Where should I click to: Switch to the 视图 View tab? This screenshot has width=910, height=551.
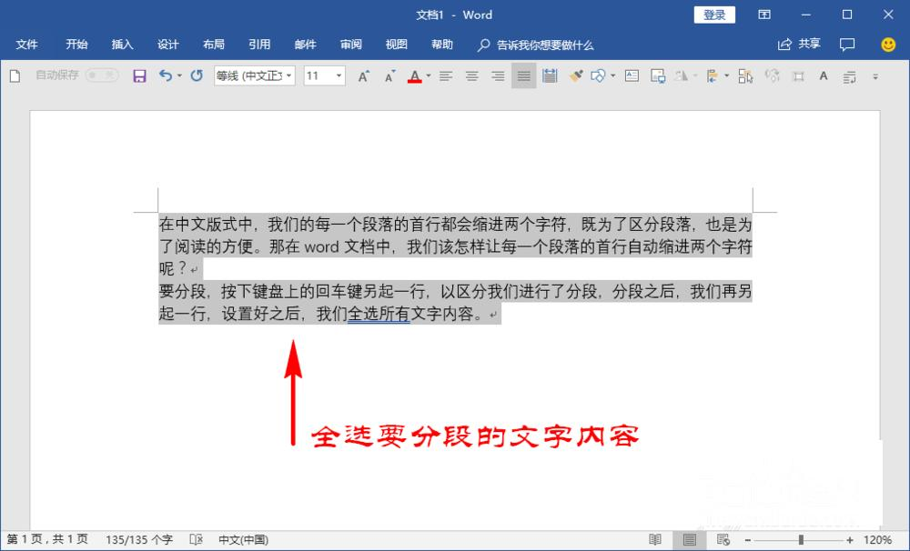tap(397, 45)
